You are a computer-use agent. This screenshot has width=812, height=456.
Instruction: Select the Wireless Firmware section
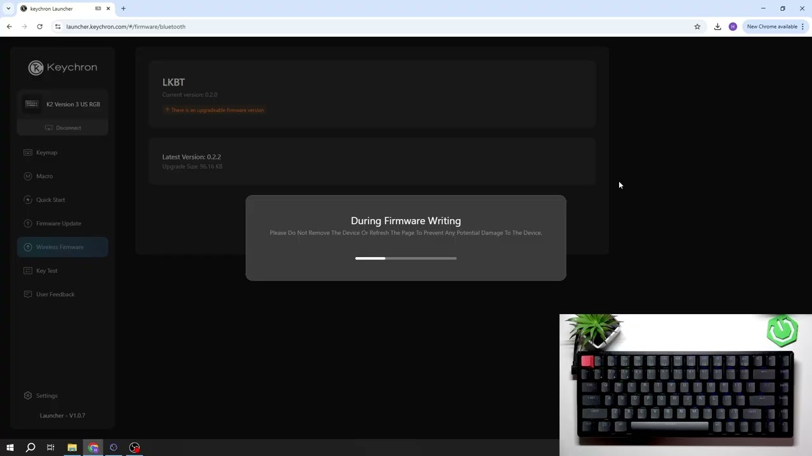click(x=63, y=247)
